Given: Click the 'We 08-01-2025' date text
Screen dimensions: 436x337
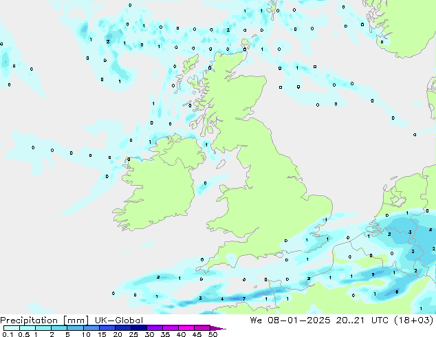Looking at the screenshot, I should point(290,320).
